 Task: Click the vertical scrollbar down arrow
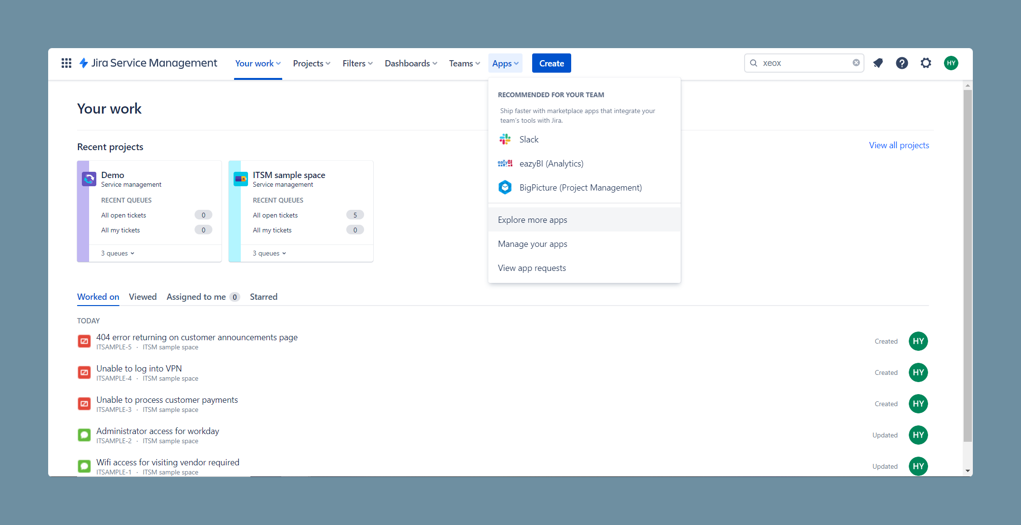point(968,471)
